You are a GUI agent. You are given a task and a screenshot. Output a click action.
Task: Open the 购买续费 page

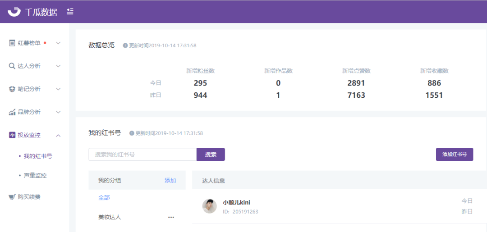pyautogui.click(x=29, y=197)
